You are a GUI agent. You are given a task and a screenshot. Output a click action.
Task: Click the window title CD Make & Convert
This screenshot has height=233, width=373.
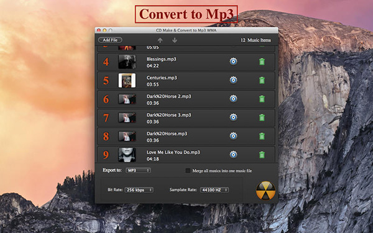pyautogui.click(x=186, y=30)
